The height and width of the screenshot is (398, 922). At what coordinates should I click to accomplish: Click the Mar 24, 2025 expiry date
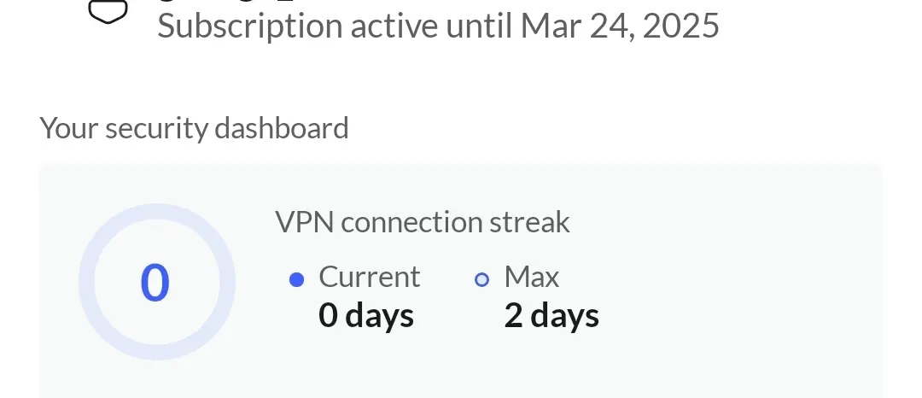click(x=620, y=26)
